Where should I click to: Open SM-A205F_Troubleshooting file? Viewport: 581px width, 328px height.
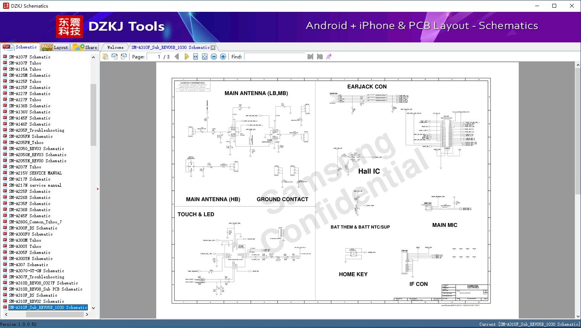point(37,130)
